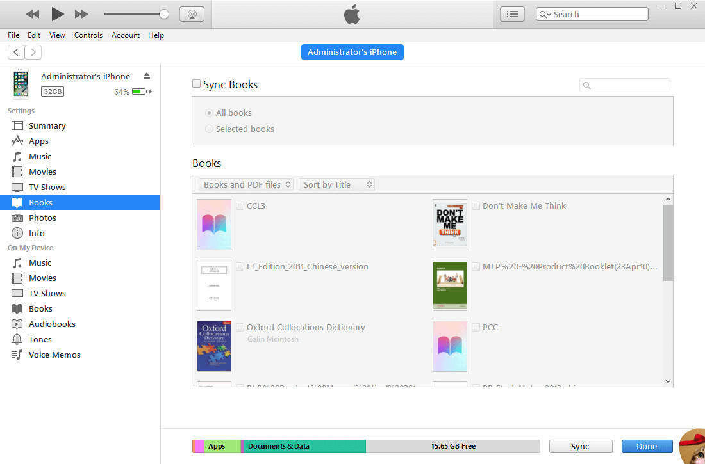Open Photos in the Settings sidebar
The height and width of the screenshot is (464, 705).
(42, 218)
